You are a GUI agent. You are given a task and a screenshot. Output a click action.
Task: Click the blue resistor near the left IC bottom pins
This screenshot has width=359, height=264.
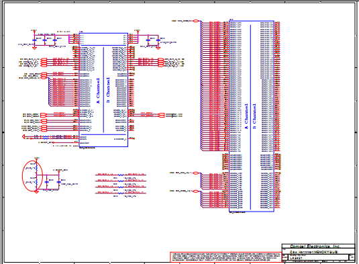tap(46, 137)
